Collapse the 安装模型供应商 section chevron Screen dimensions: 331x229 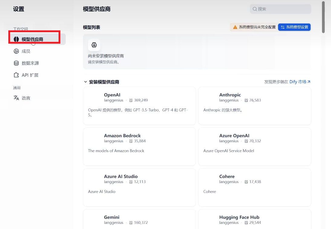(86, 82)
